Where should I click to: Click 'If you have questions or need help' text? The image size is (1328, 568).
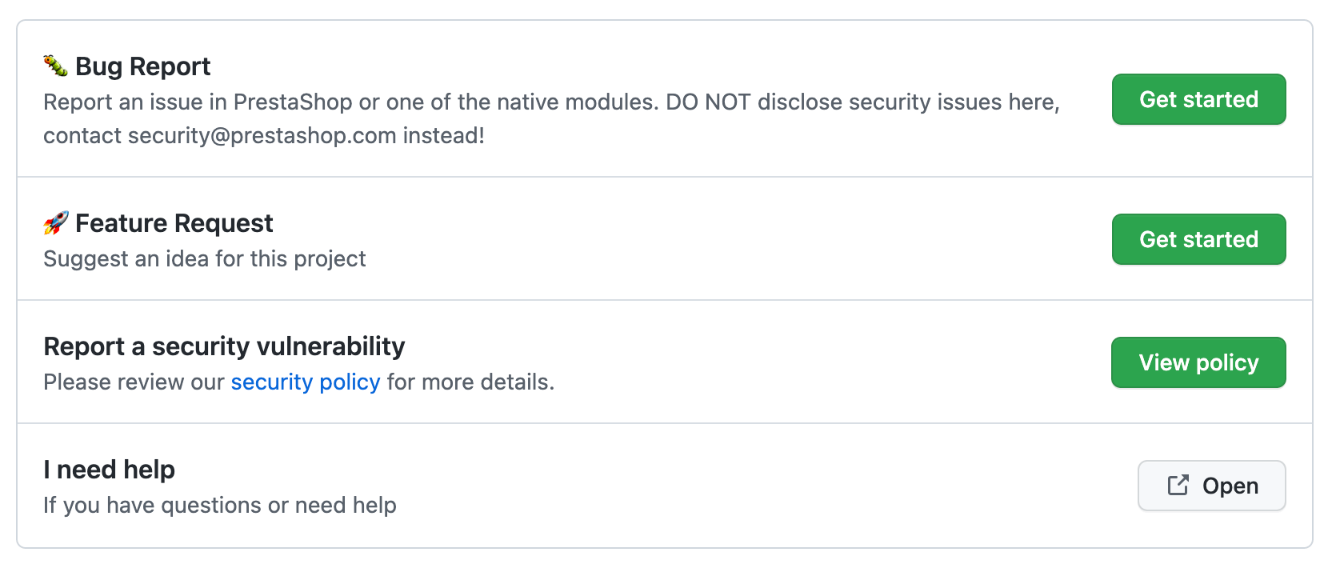(x=219, y=505)
